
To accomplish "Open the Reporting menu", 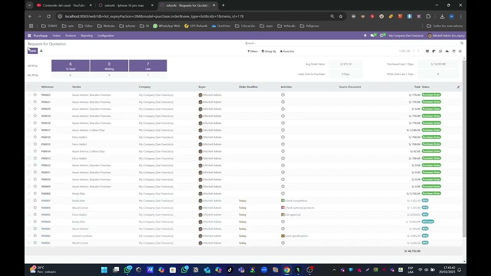I will click(87, 36).
